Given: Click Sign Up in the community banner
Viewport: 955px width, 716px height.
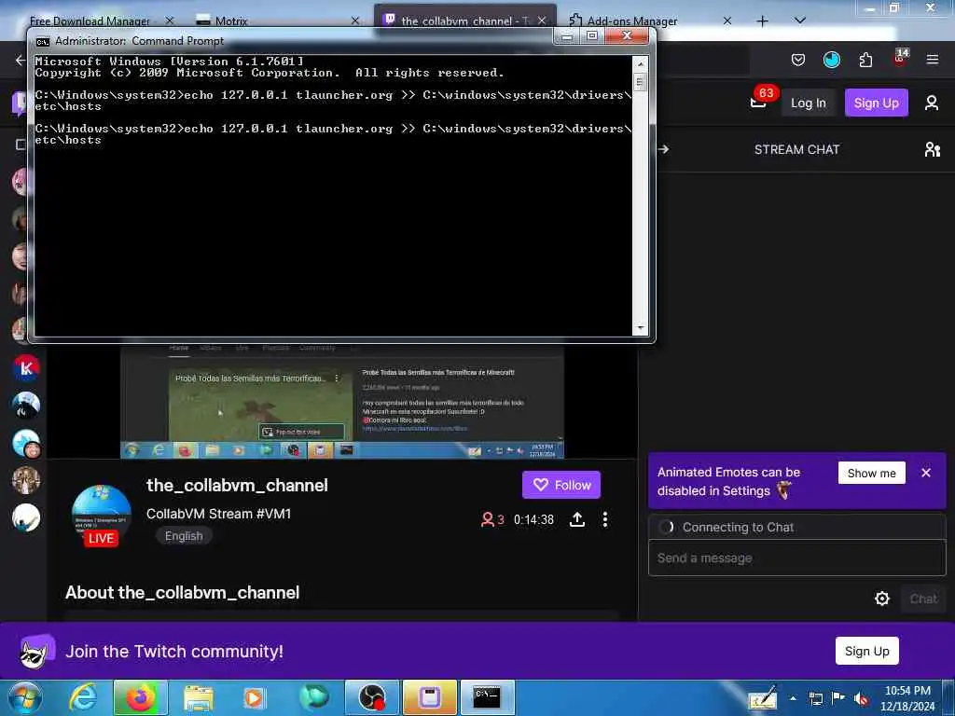Looking at the screenshot, I should coord(866,651).
